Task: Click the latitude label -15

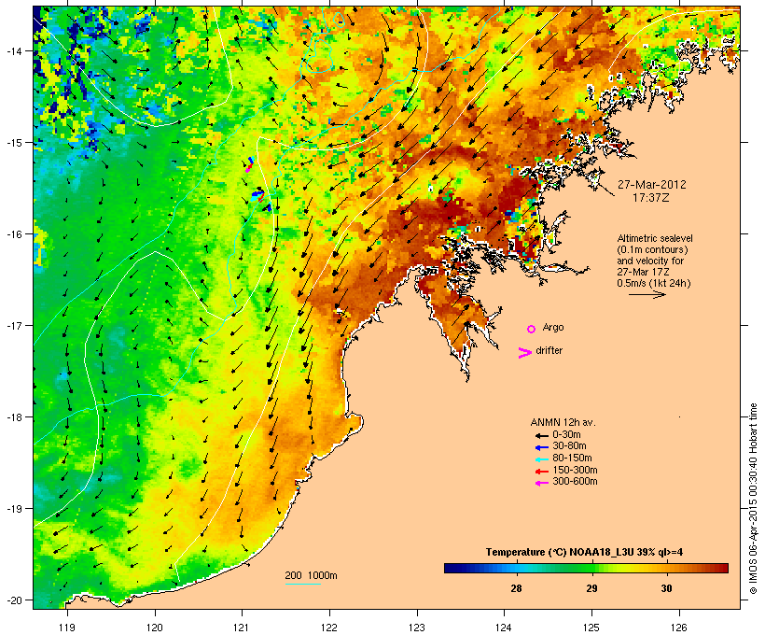Action: [13, 143]
